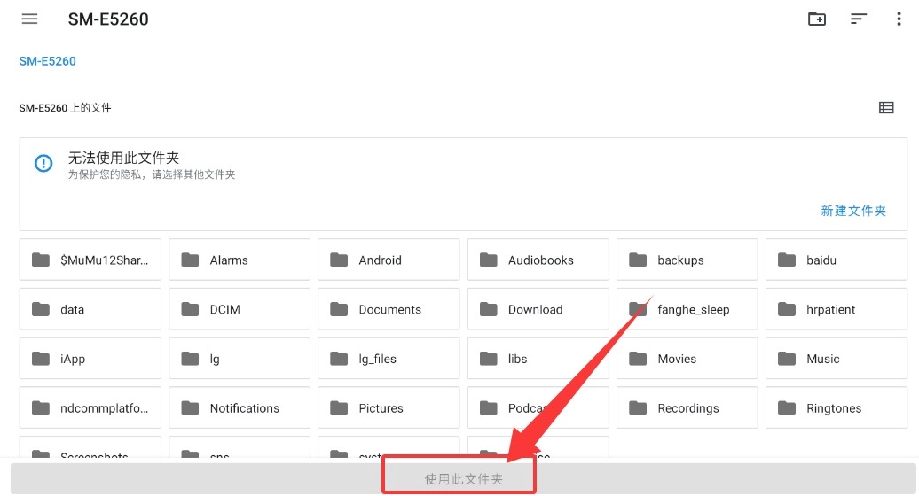The width and height of the screenshot is (919, 496).
Task: Open the baidu folder
Action: point(837,260)
